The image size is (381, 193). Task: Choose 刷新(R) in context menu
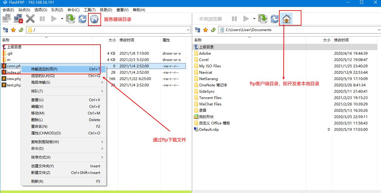pos(64,182)
